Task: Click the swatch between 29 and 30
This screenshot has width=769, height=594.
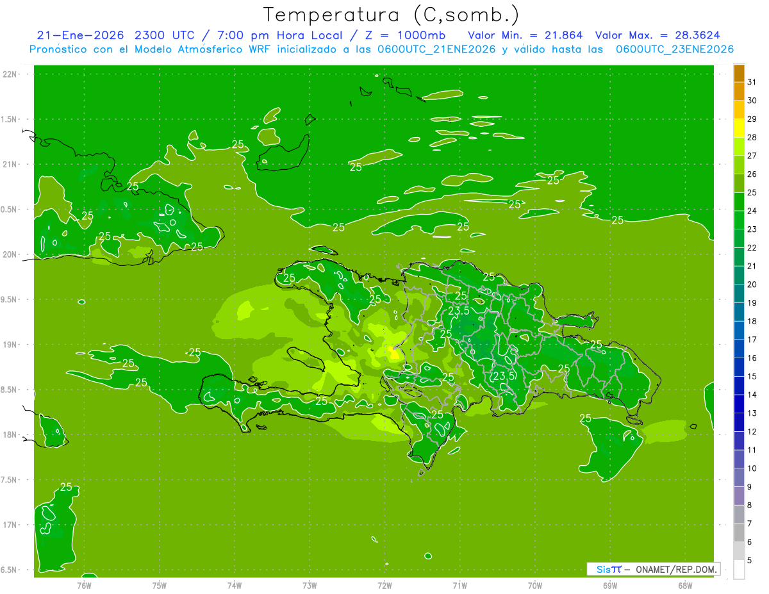Action: pyautogui.click(x=739, y=110)
